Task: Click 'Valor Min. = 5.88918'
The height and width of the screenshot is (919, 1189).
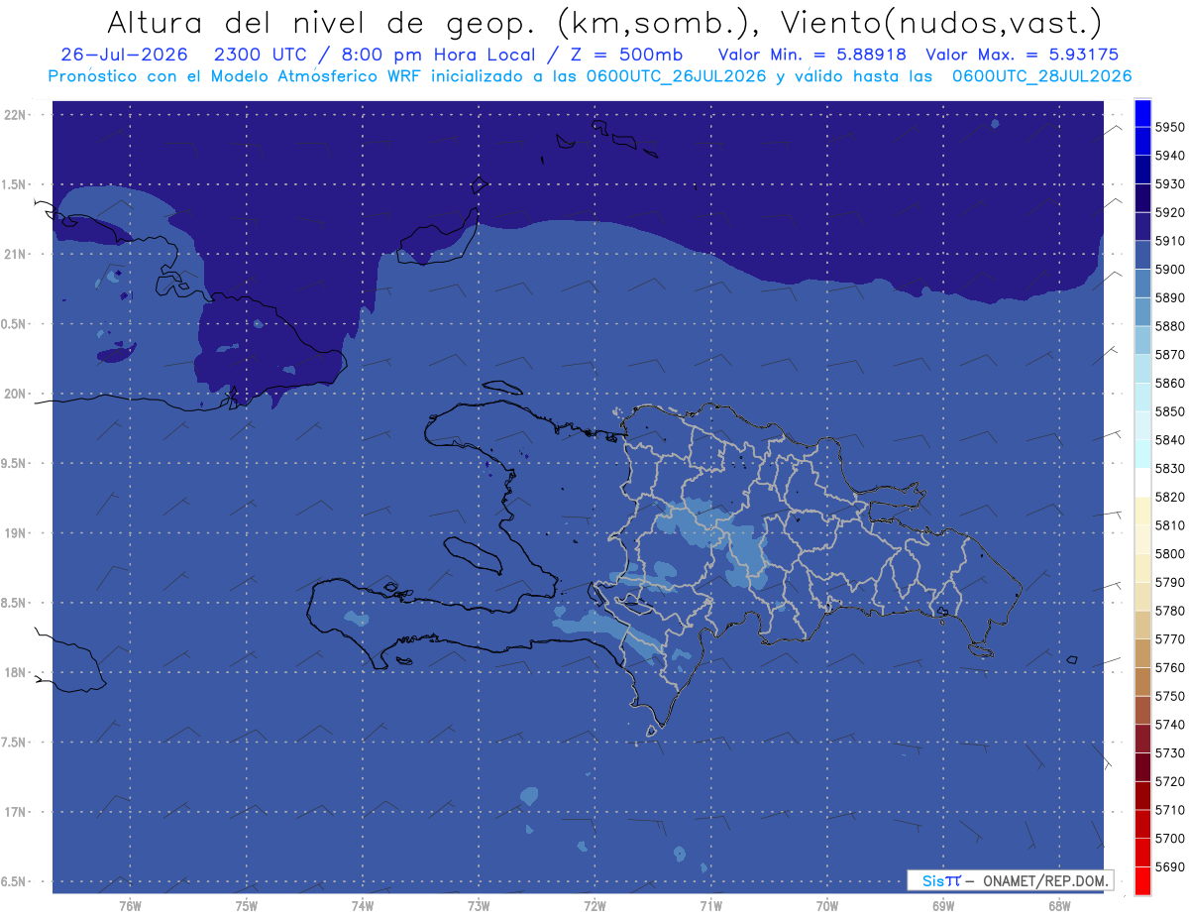Action: [x=812, y=55]
